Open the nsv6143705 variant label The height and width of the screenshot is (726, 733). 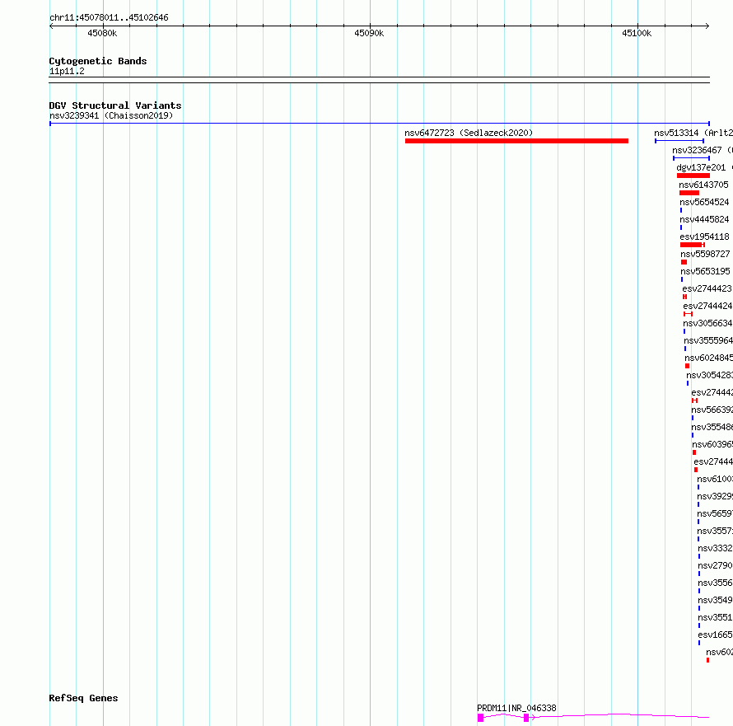[x=703, y=185]
